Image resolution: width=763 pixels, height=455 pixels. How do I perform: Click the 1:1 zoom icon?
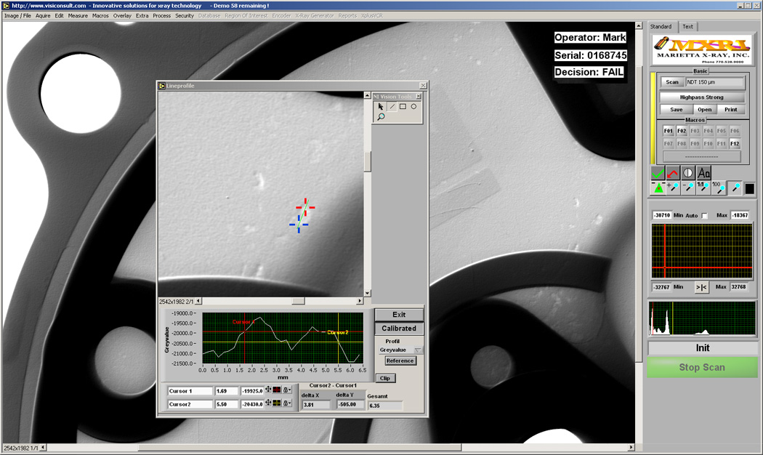pos(703,187)
